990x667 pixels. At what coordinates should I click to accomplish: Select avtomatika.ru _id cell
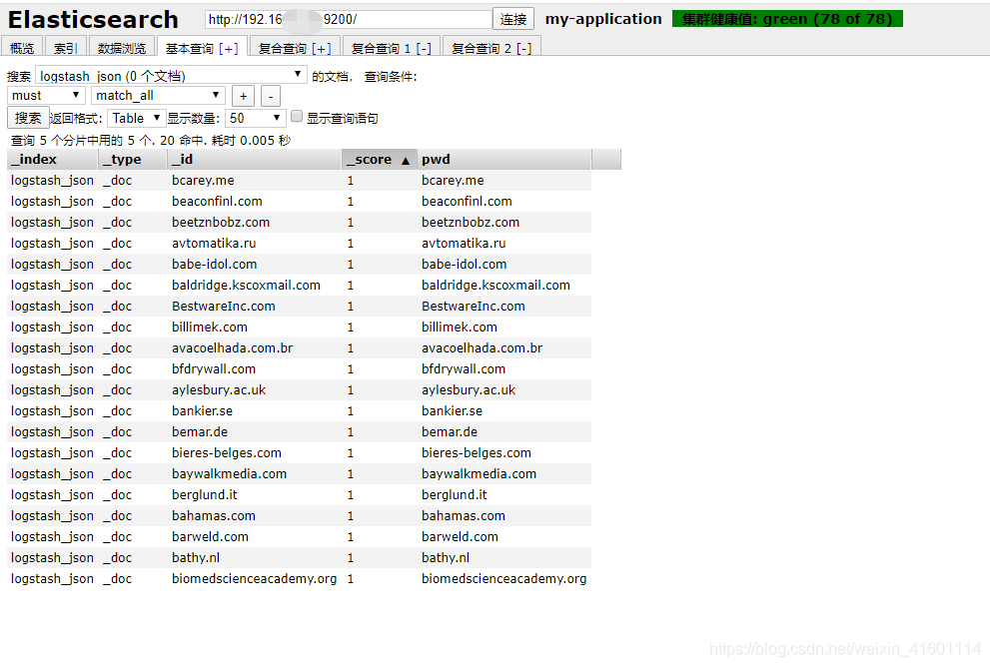click(255, 243)
